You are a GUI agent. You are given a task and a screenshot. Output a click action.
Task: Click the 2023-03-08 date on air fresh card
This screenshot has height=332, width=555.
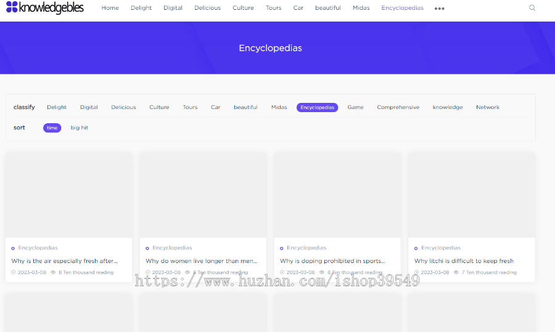(32, 272)
